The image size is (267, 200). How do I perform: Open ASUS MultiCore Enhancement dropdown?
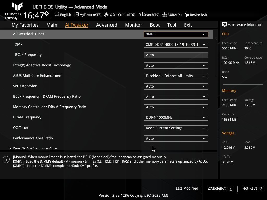point(176,76)
